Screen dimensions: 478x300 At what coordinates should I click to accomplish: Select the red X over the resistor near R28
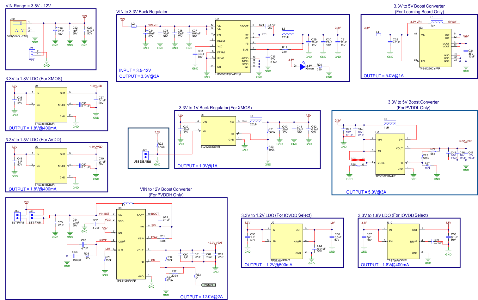pyautogui.click(x=358, y=160)
